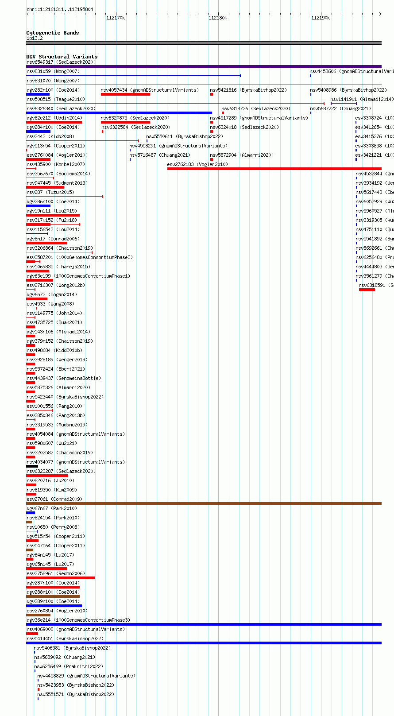394x716 pixels.
Task: Select nsv287 (Tuzun2005) label
Action: click(x=50, y=192)
